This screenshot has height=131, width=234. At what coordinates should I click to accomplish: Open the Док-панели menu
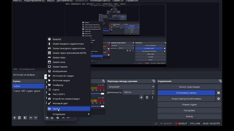(x=64, y=1)
